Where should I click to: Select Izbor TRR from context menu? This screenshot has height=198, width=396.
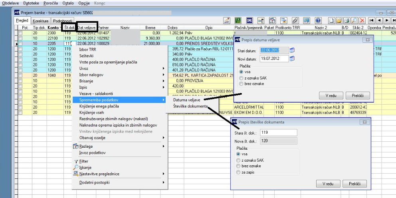88,49
